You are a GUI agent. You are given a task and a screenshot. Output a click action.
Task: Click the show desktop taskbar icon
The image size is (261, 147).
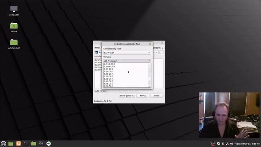click(x=11, y=143)
